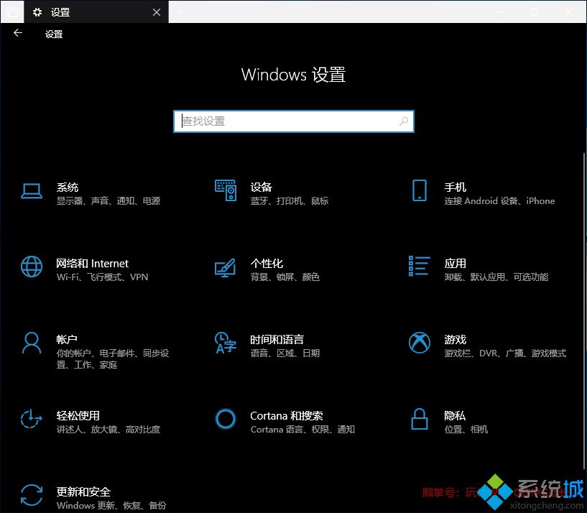Screen dimensions: 587x513
Task: Select the 设置 tab title
Action: [60, 12]
